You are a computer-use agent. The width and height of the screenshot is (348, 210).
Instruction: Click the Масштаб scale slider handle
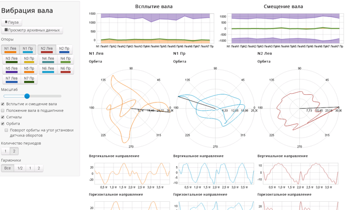[27, 96]
